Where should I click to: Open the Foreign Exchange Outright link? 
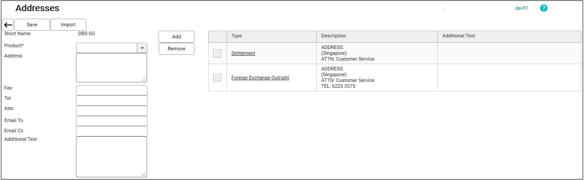tap(260, 78)
